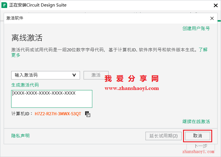This screenshot has height=157, width=221.
Task: Close the 激活软件 dialog
Action: click(212, 18)
